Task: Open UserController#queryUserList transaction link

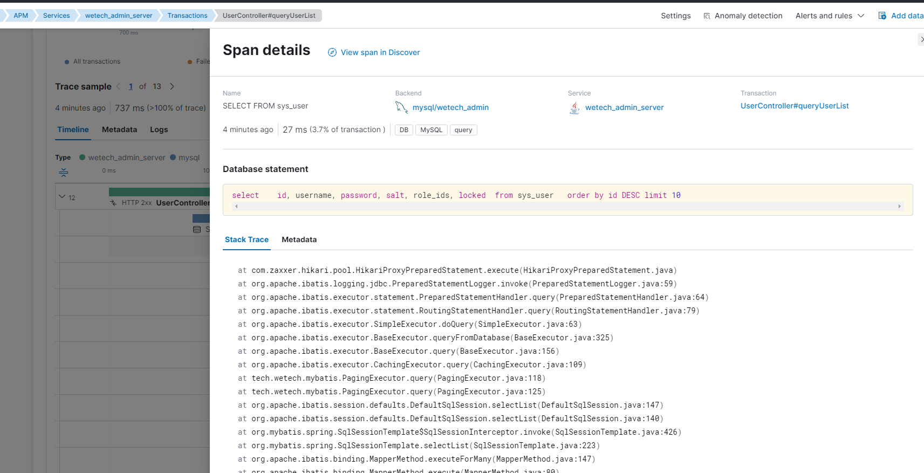Action: [794, 106]
